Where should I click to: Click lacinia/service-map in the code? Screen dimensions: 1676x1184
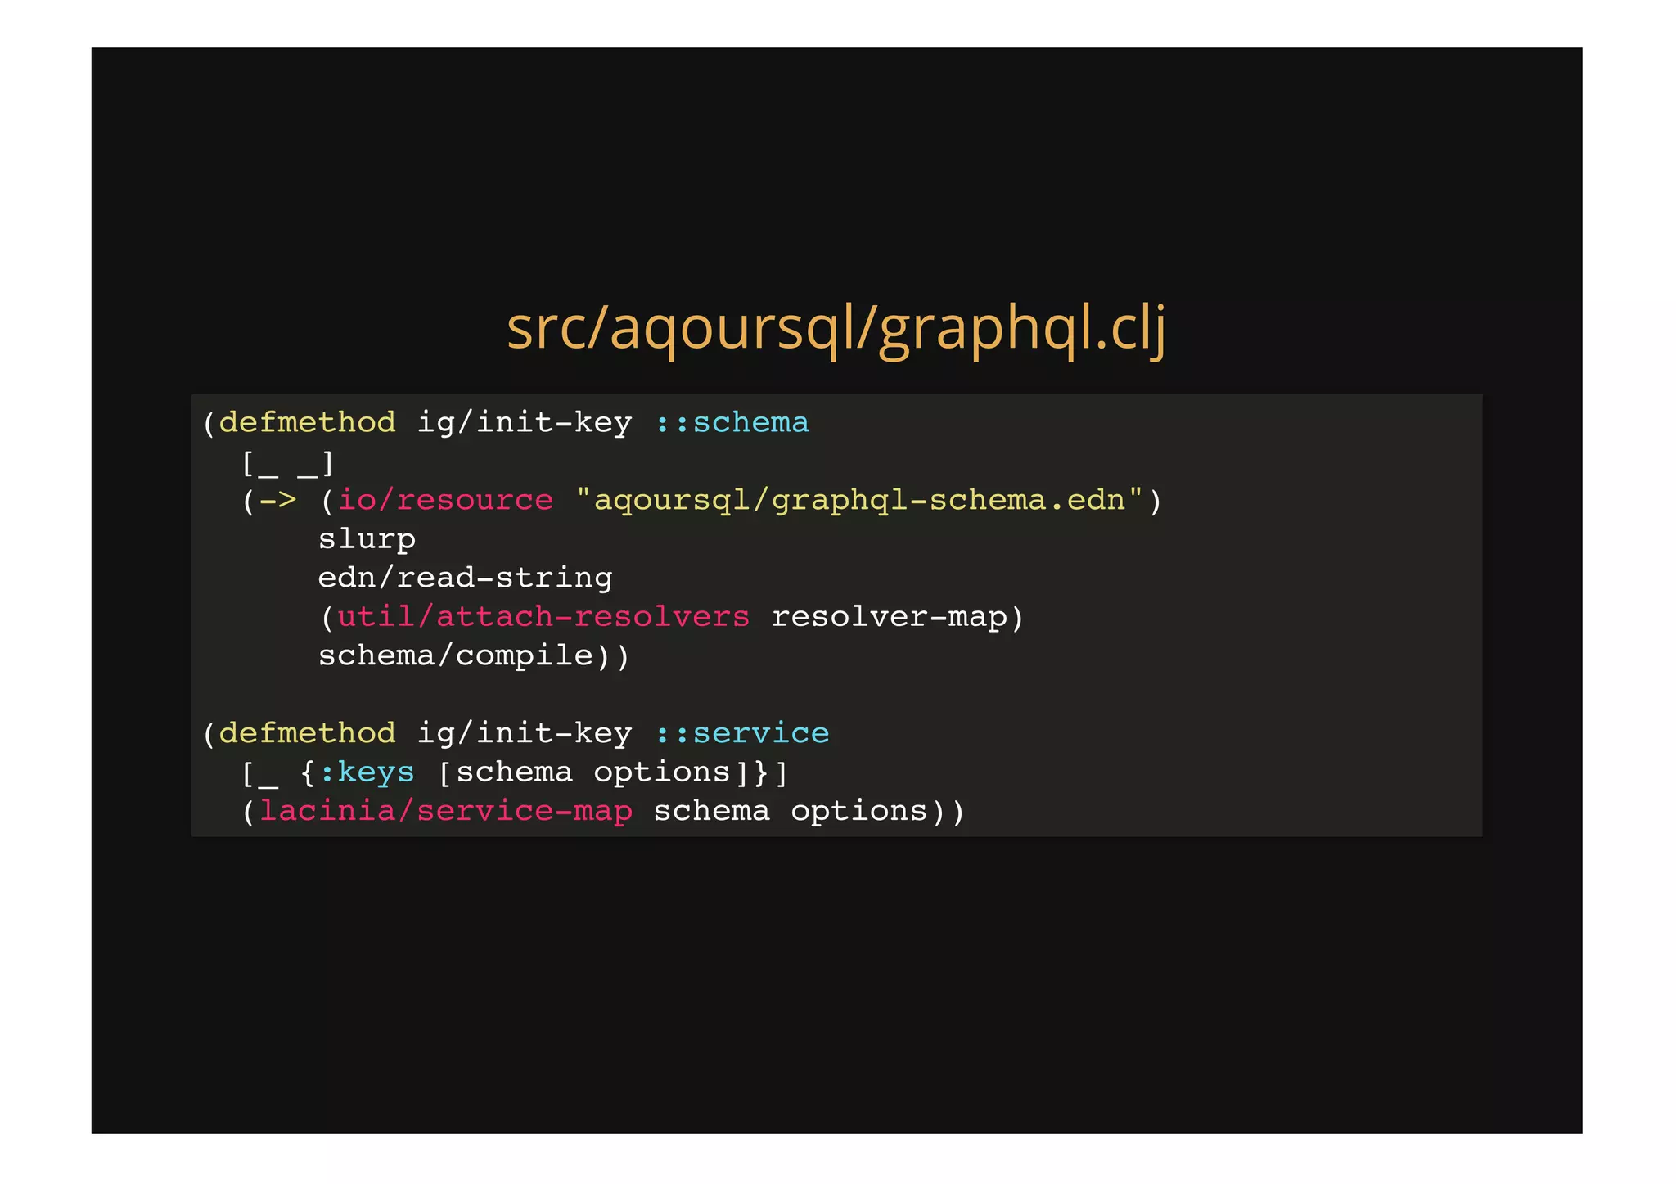pos(445,811)
